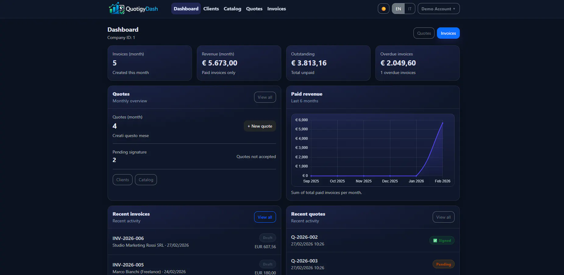This screenshot has height=275, width=564.
Task: Click the Dec 2025 chart data point
Action: point(390,176)
